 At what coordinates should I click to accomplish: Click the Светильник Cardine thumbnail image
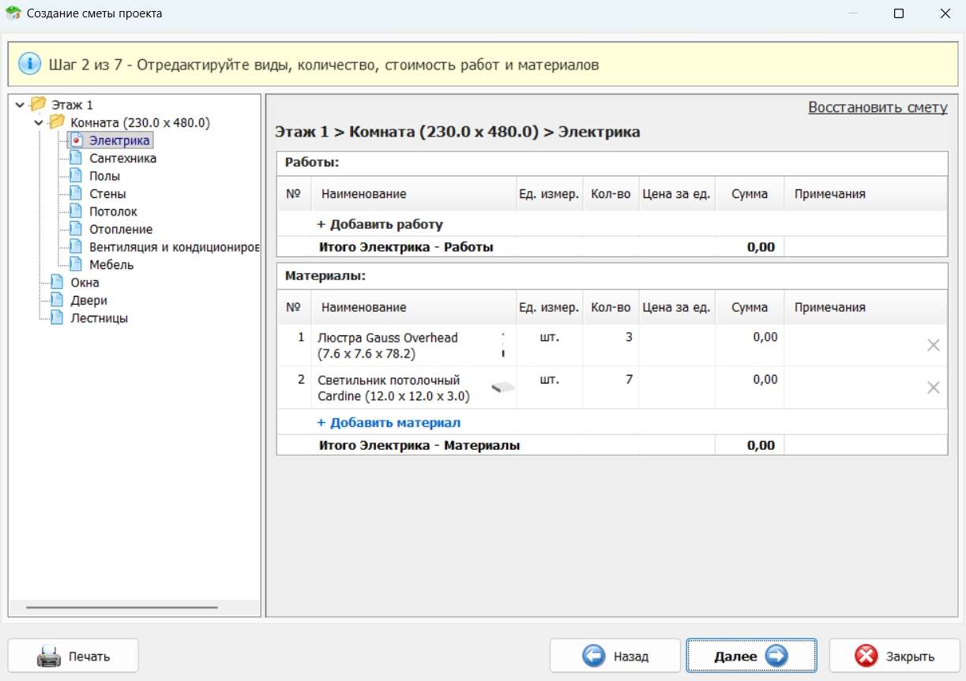pyautogui.click(x=502, y=387)
